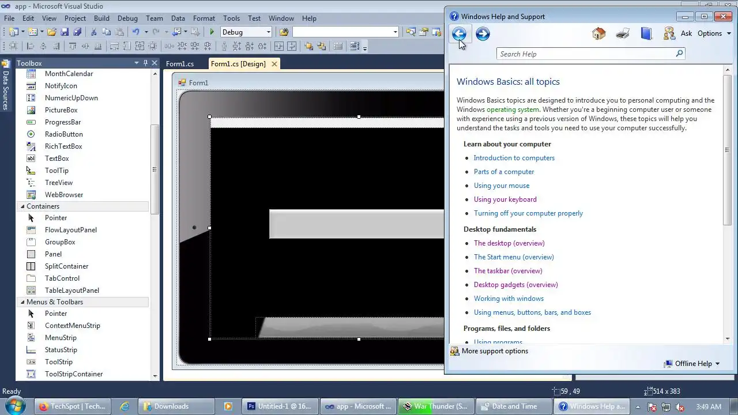Click the Find in Files icon
Screen dimensions: 738x415
[x=284, y=32]
